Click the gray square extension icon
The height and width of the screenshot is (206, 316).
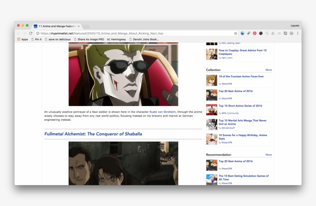(x=279, y=33)
